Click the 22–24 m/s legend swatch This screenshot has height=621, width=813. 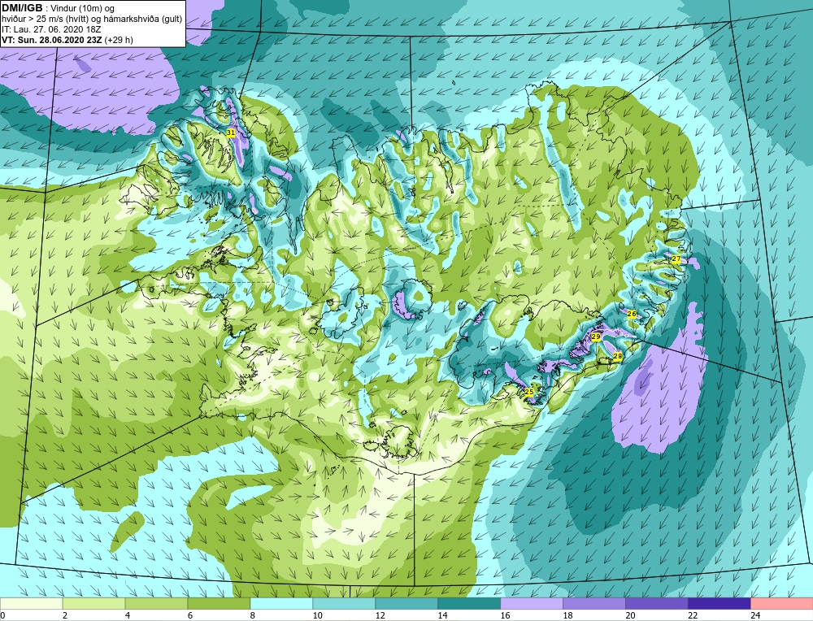pos(720,603)
